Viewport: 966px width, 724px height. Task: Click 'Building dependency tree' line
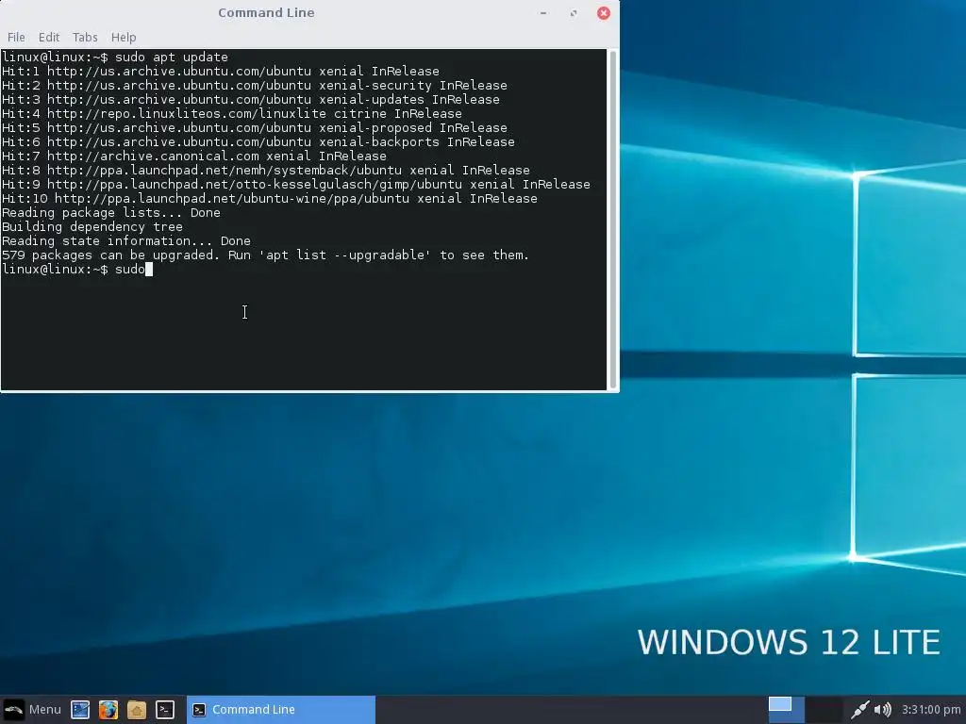(x=92, y=227)
